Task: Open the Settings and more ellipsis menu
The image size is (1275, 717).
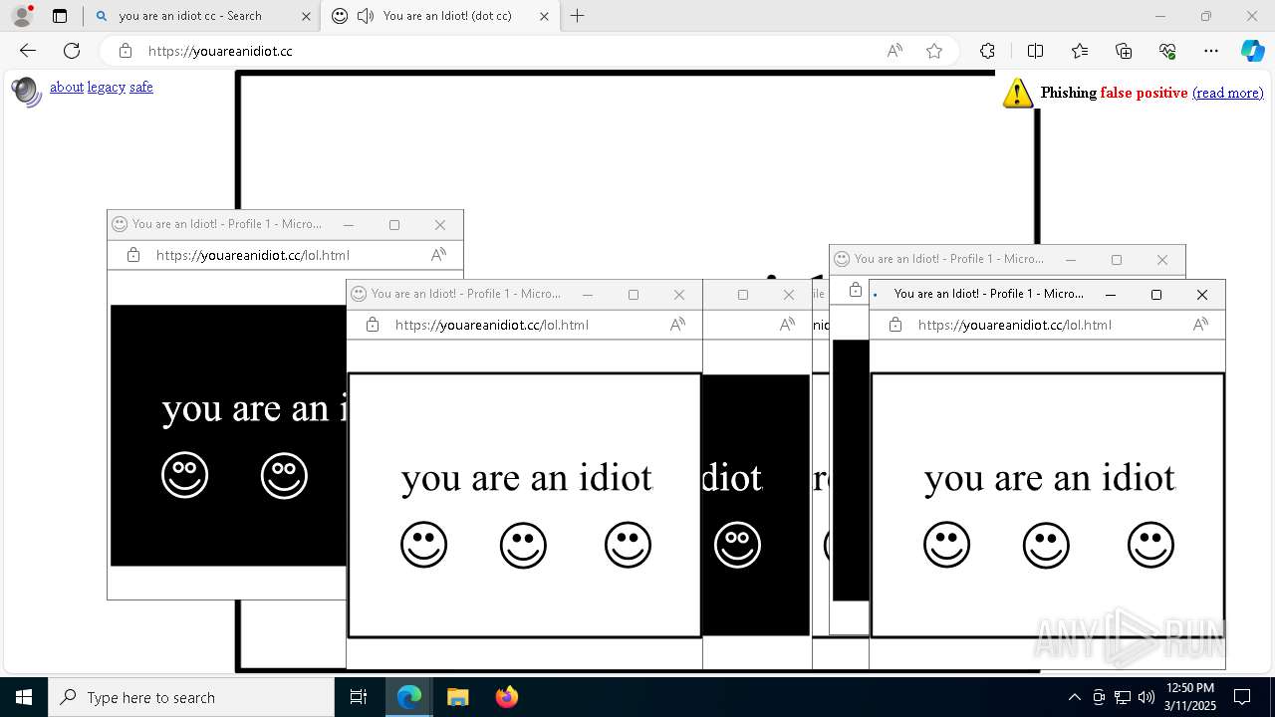Action: [x=1211, y=51]
